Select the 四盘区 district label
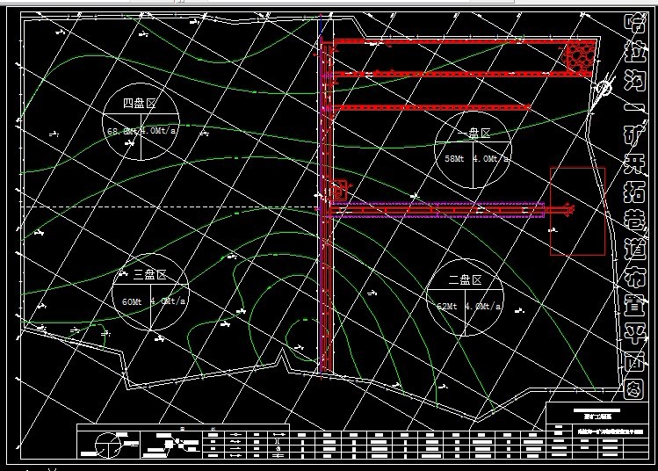Screen dimensions: 658x471 [x=140, y=103]
